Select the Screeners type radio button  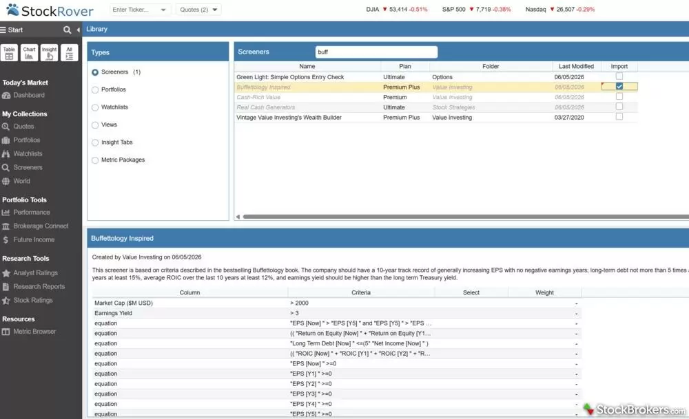pos(95,72)
